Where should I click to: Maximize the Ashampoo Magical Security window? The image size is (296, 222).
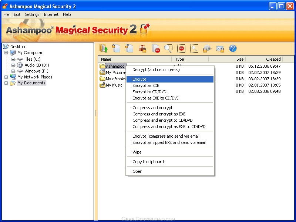coord(281,6)
